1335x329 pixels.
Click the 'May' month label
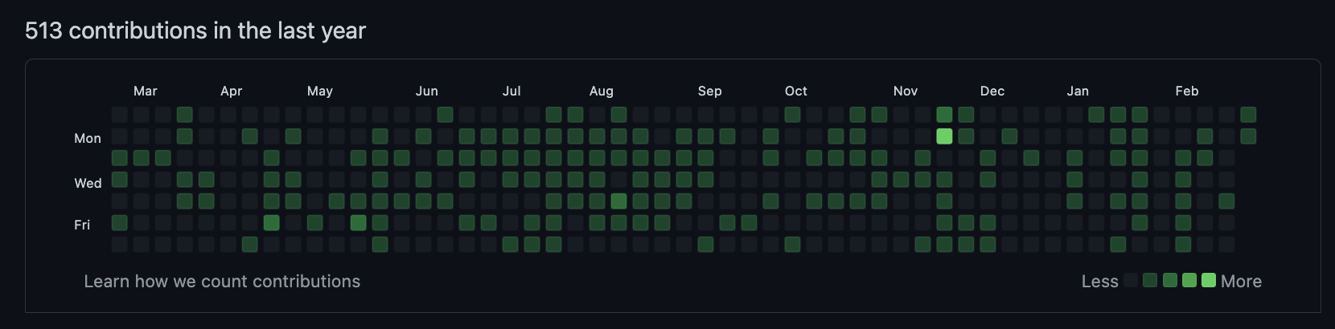tap(320, 91)
